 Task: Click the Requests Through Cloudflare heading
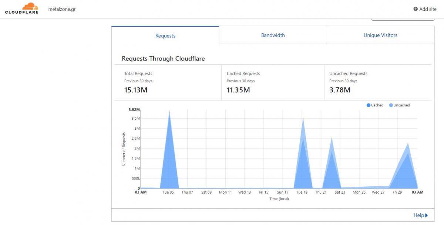163,58
